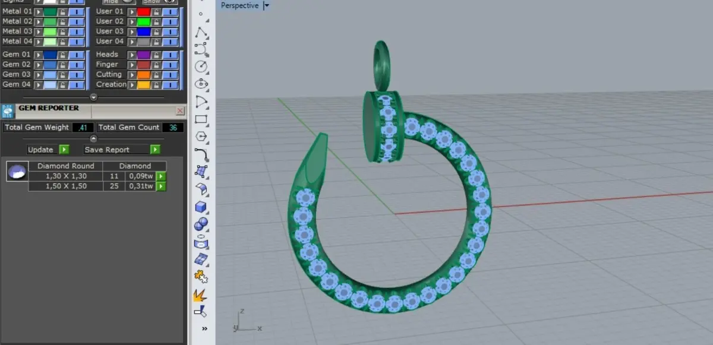Image resolution: width=713 pixels, height=345 pixels.
Task: Toggle Heads layer visibility switch
Action: [170, 55]
